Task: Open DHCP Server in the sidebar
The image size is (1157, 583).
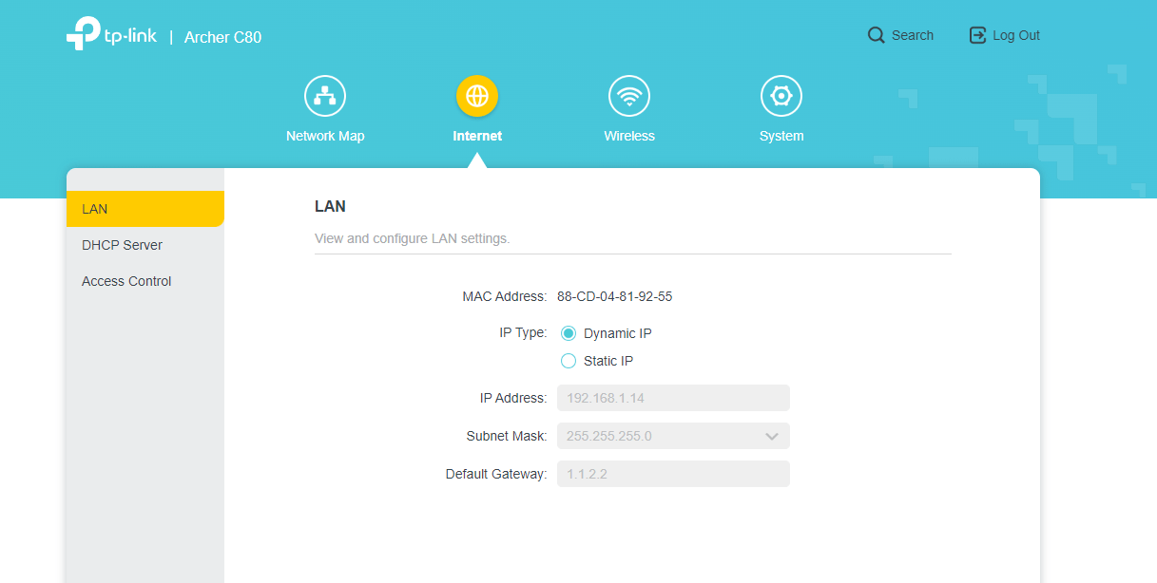Action: pyautogui.click(x=122, y=245)
